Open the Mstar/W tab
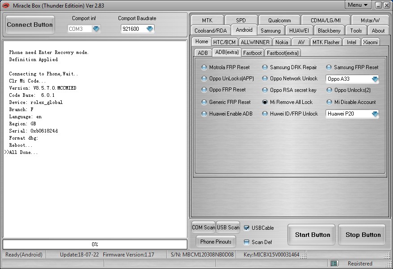 [370, 20]
